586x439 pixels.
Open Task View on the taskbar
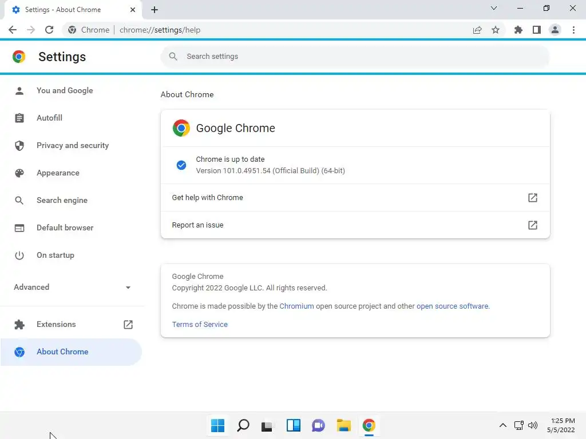[x=267, y=426]
